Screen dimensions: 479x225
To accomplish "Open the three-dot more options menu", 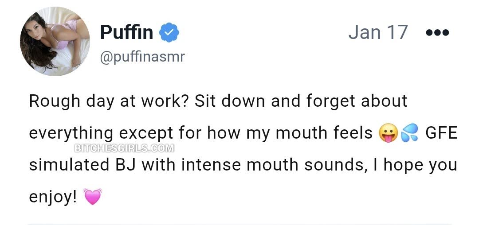I will (x=437, y=32).
